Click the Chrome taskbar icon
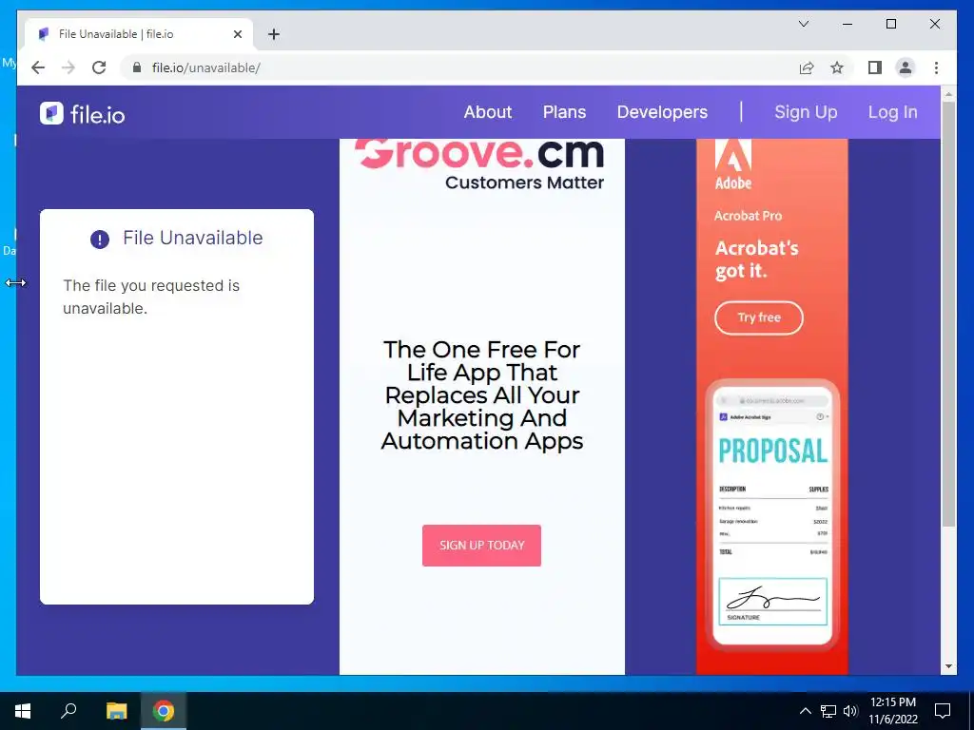Viewport: 974px width, 730px height. (x=164, y=711)
